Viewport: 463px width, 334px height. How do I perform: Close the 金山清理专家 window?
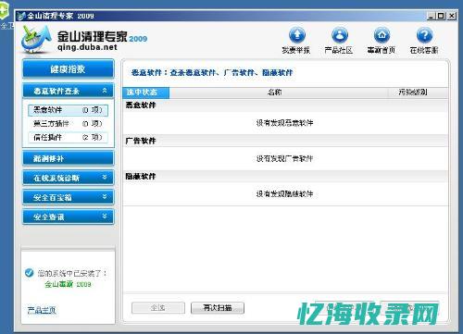452,16
